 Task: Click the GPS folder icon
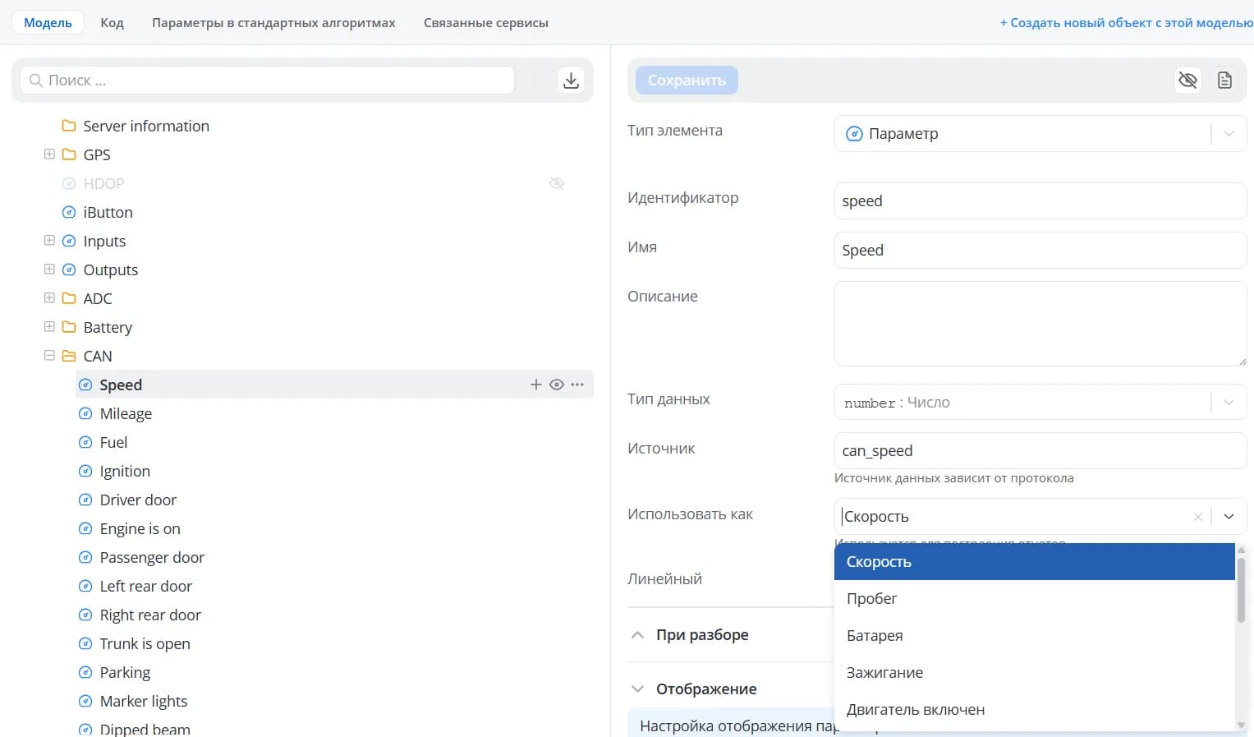(69, 154)
